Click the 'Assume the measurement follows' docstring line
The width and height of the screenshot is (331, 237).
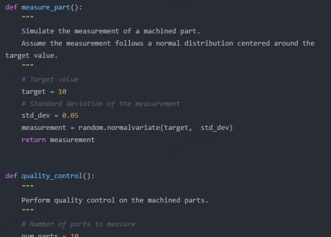168,43
